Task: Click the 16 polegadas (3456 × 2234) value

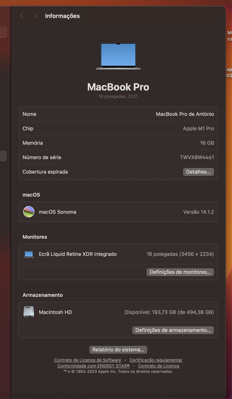Action: [180, 254]
